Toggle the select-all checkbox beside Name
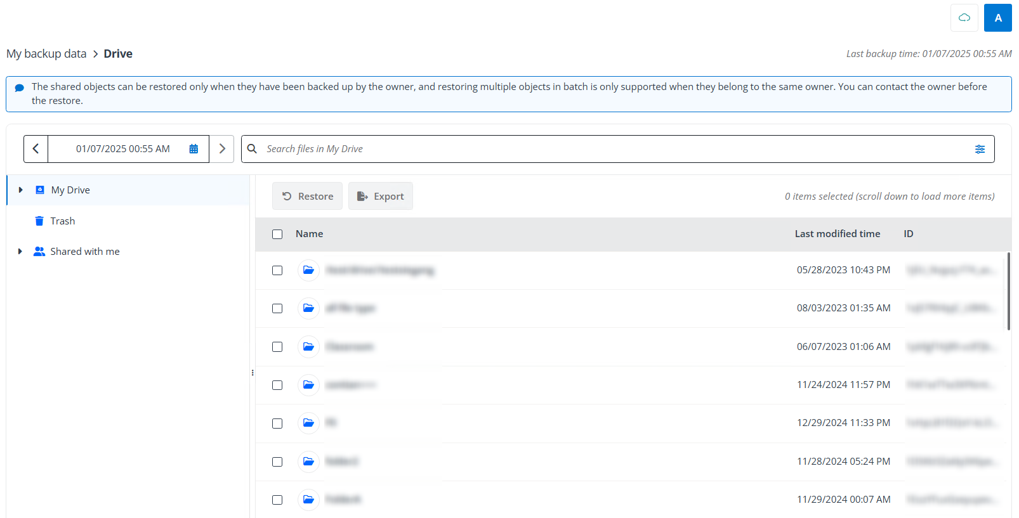The height and width of the screenshot is (518, 1019). [277, 234]
